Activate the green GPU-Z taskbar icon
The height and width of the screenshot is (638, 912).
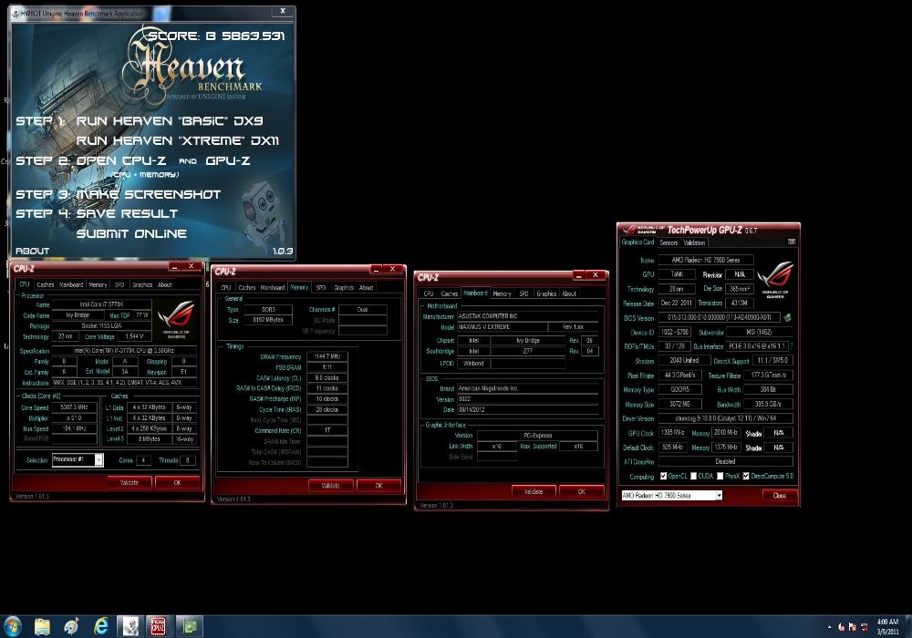(x=189, y=626)
